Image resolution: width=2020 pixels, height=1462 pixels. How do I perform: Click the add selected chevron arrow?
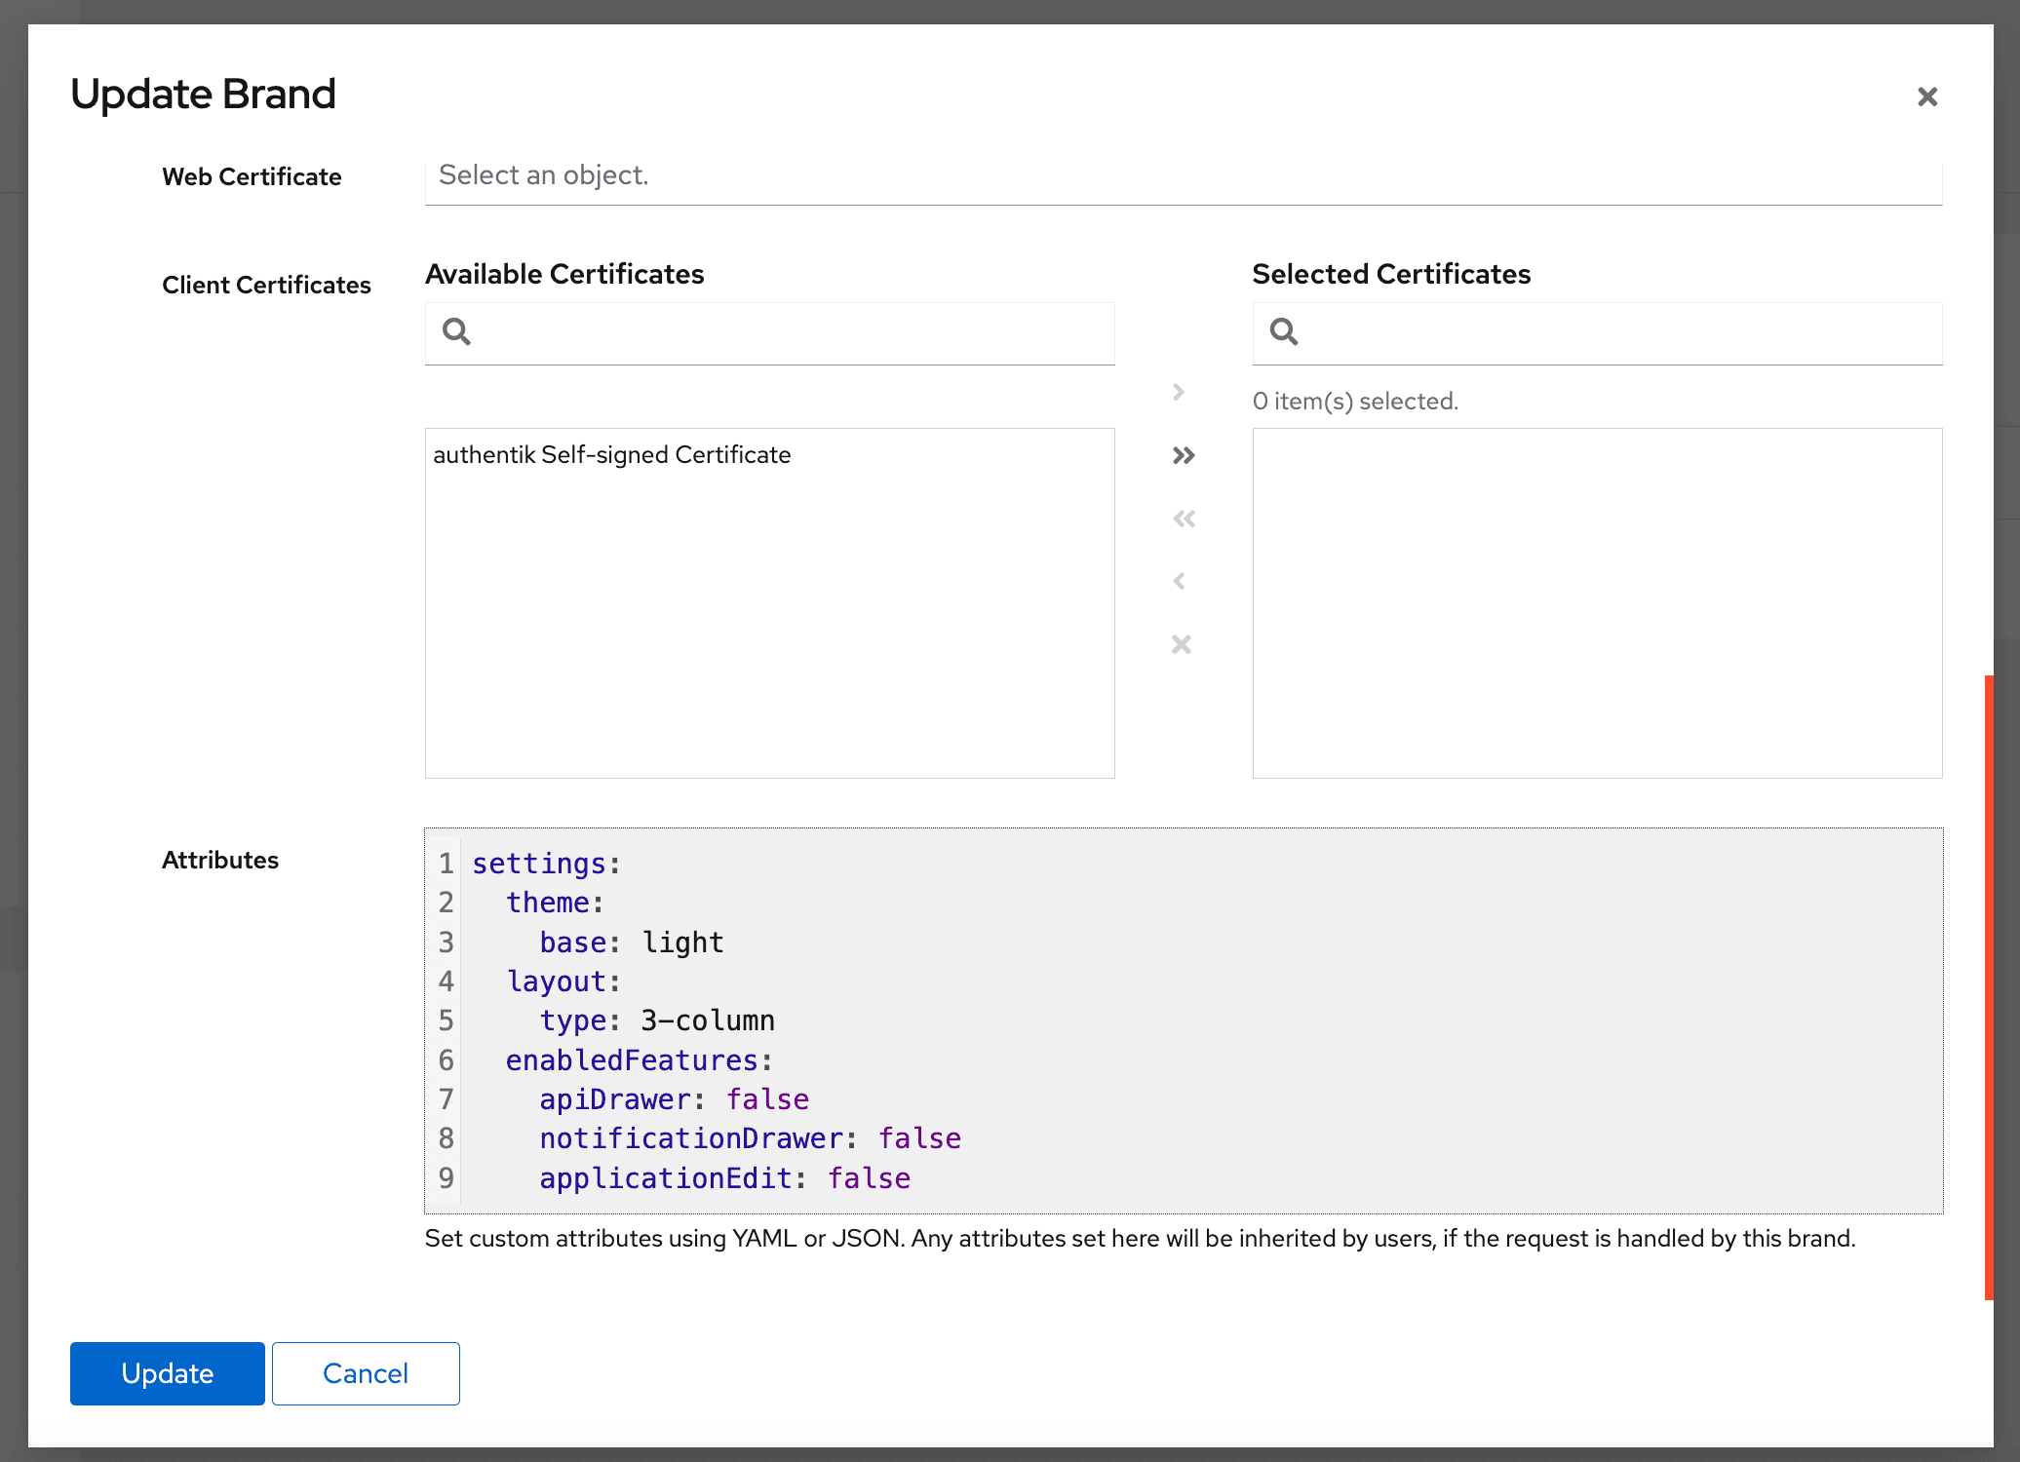[1179, 392]
